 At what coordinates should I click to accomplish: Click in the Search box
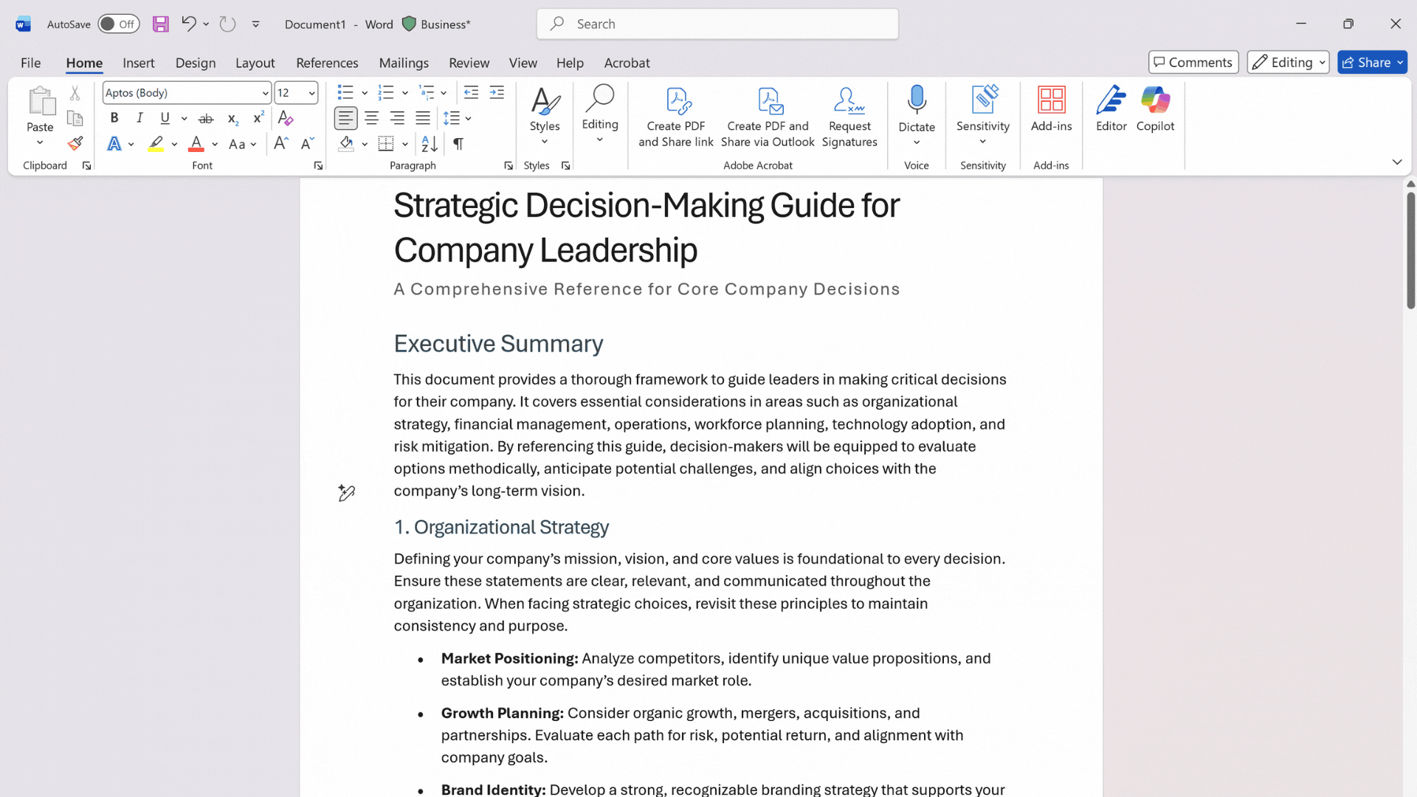click(717, 24)
